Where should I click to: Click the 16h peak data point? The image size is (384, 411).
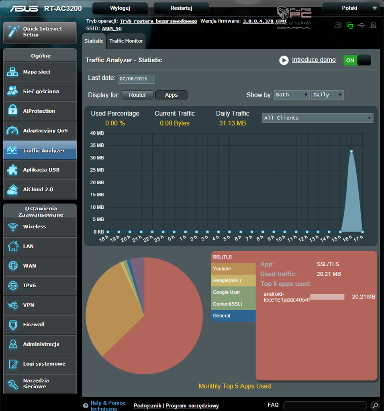(x=351, y=151)
